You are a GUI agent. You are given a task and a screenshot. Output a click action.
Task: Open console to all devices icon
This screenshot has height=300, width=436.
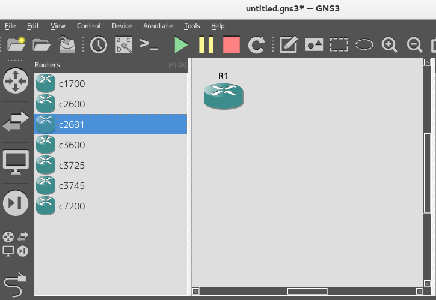[x=149, y=44]
